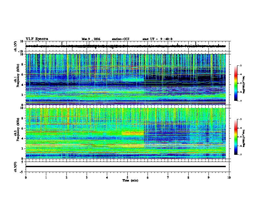Click the "-5" tick on ch.3(V) axis
Screen dimensions: 258x199
(x=22, y=172)
